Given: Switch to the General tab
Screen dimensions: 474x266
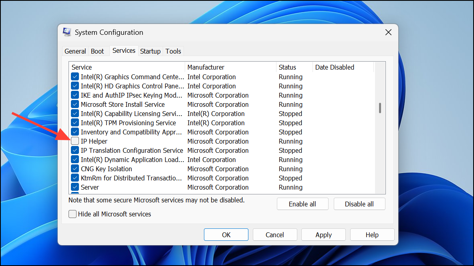Looking at the screenshot, I should pyautogui.click(x=75, y=51).
